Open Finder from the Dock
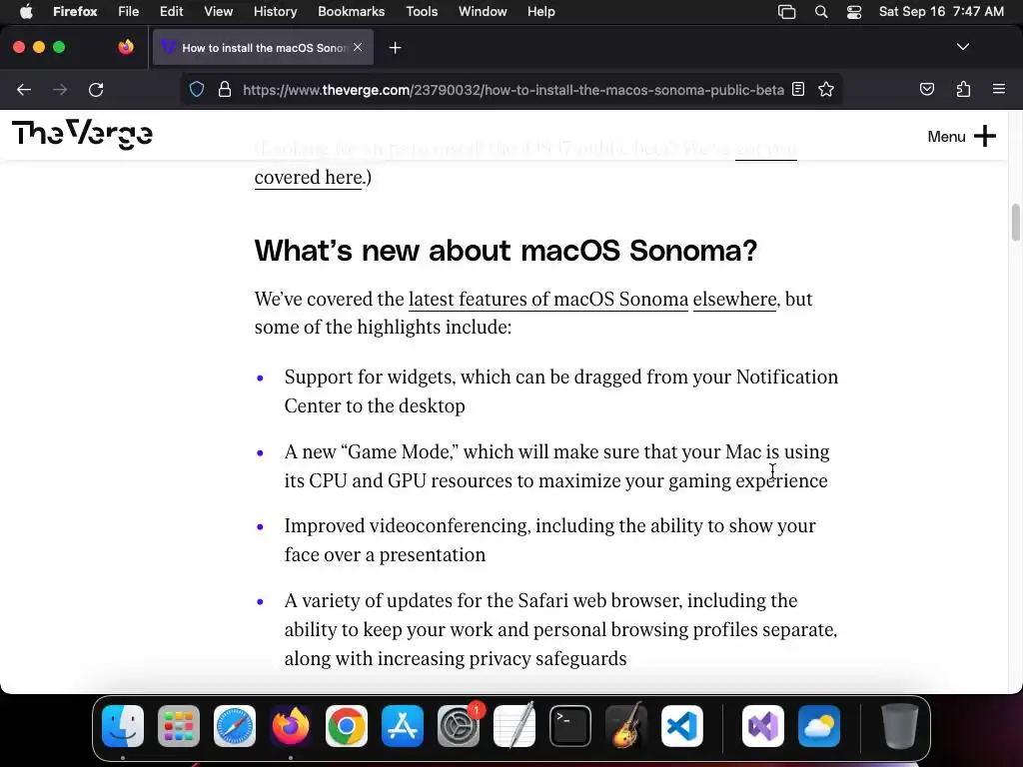This screenshot has width=1023, height=767. click(x=123, y=726)
